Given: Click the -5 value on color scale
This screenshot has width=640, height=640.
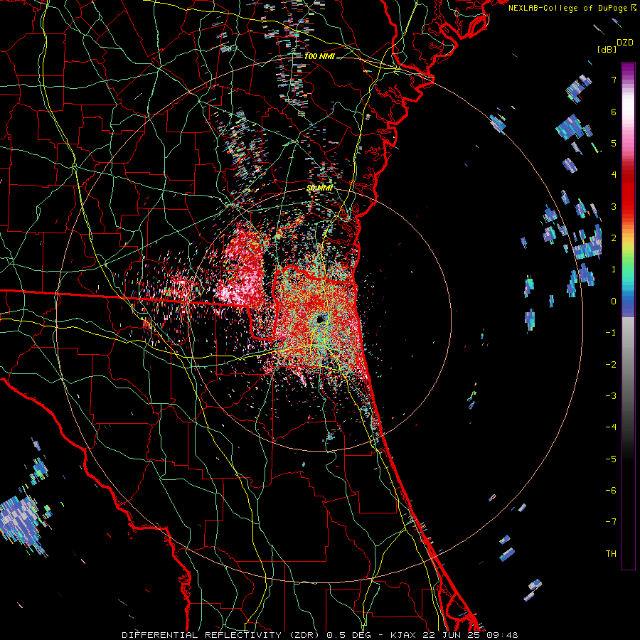Looking at the screenshot, I should click(611, 459).
